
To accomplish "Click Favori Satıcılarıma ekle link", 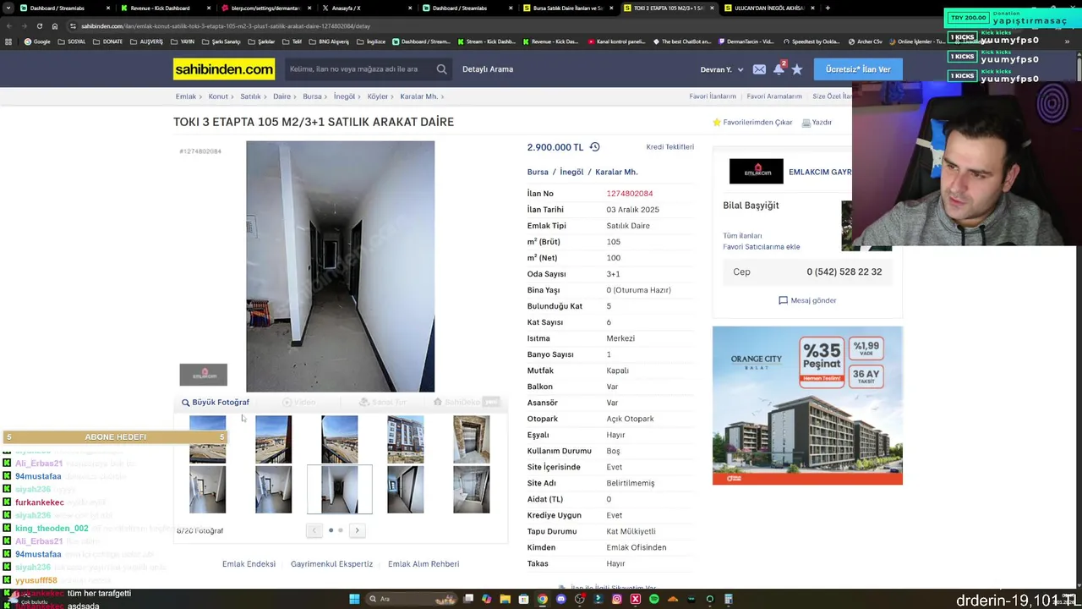I will click(762, 247).
